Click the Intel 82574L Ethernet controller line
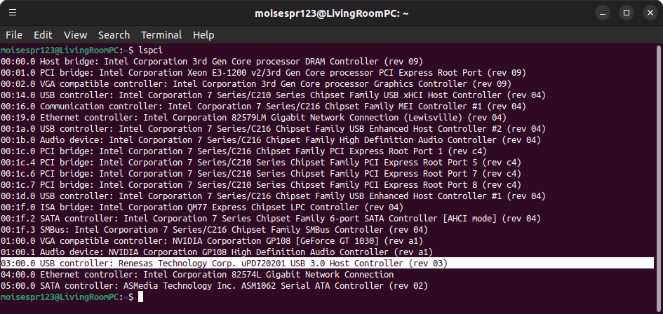The image size is (663, 314). coord(197,275)
